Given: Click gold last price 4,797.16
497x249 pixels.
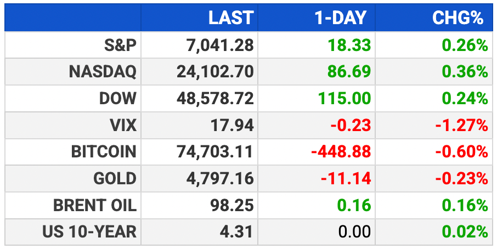Looking at the screenshot, I should pos(219,179).
